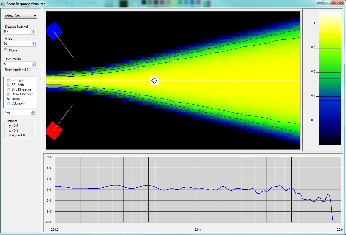Click the 200.0 frequency axis label
Viewport: 346px width, 235px height.
[55, 230]
